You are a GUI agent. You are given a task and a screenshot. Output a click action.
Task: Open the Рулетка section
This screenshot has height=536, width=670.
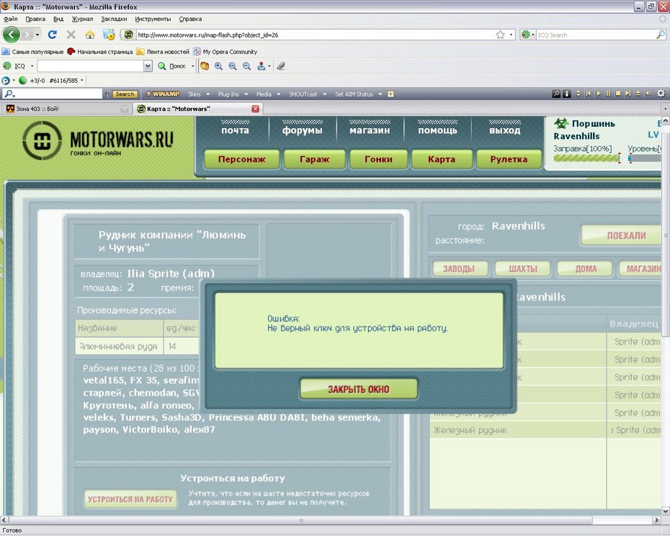tap(509, 159)
